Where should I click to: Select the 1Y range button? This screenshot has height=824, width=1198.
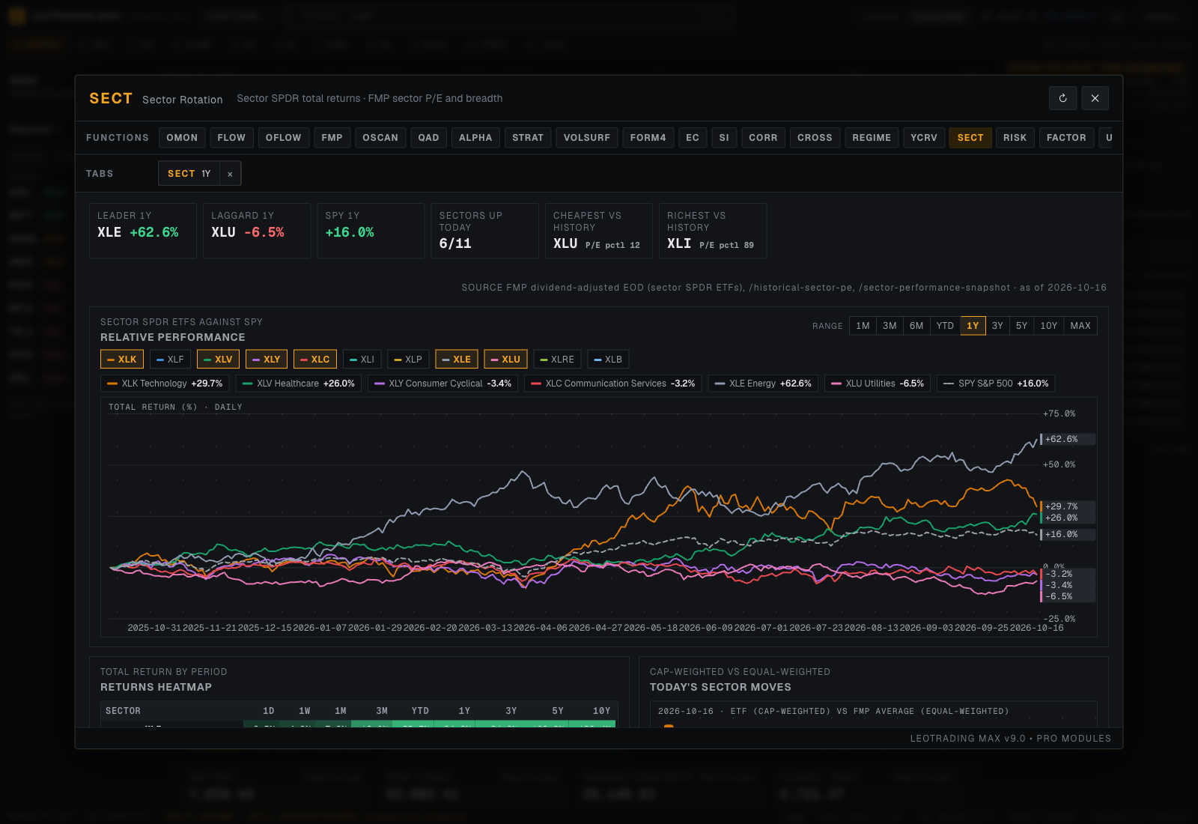pos(973,326)
